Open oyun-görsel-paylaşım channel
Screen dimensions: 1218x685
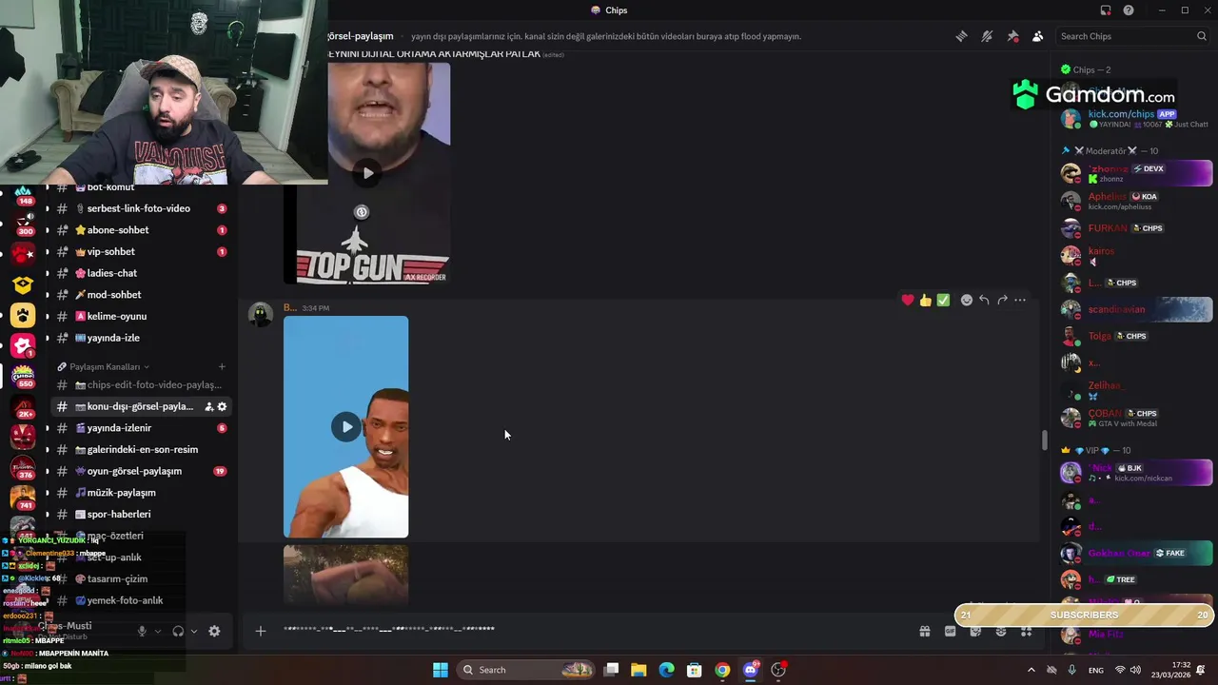point(140,471)
